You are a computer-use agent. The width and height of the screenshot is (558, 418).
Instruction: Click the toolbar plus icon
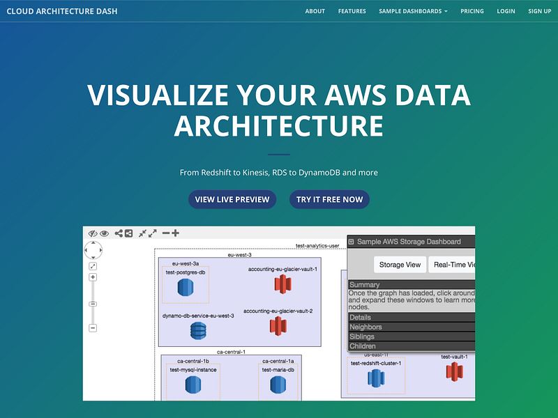(175, 233)
